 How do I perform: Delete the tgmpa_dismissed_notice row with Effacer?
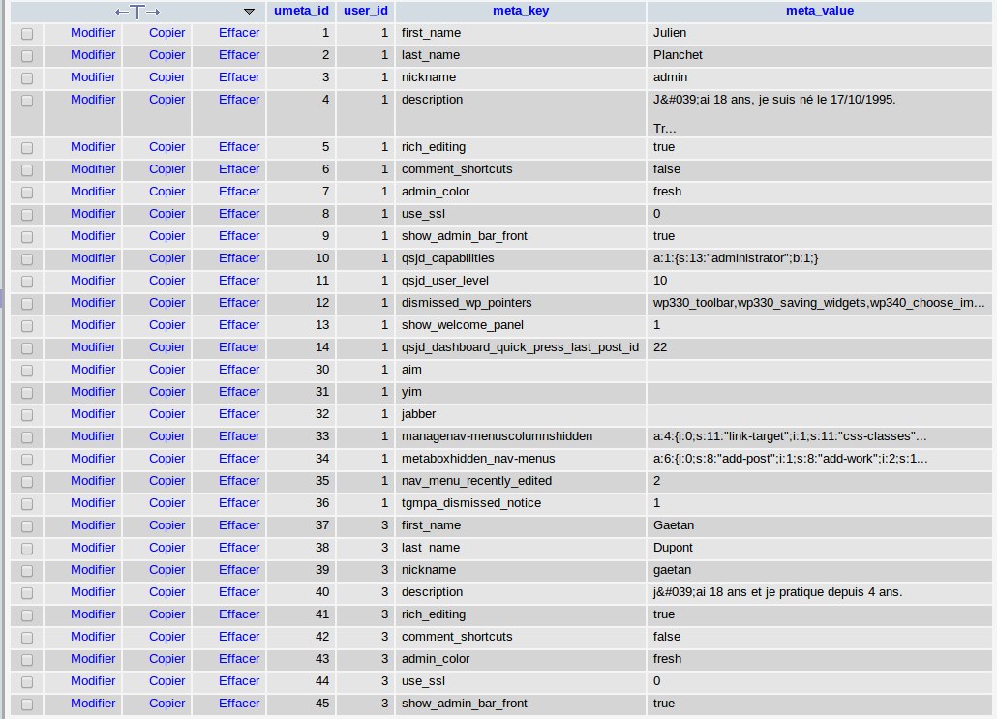[x=239, y=503]
